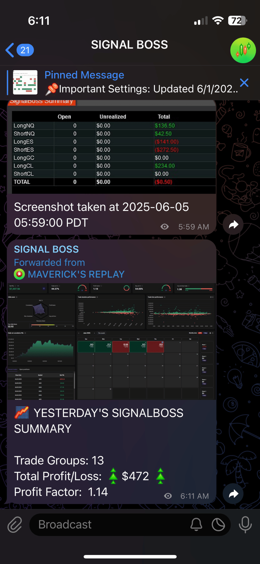Open the Maverick's Replay dashboard image
Image resolution: width=260 pixels, height=564 pixels.
pos(112,342)
